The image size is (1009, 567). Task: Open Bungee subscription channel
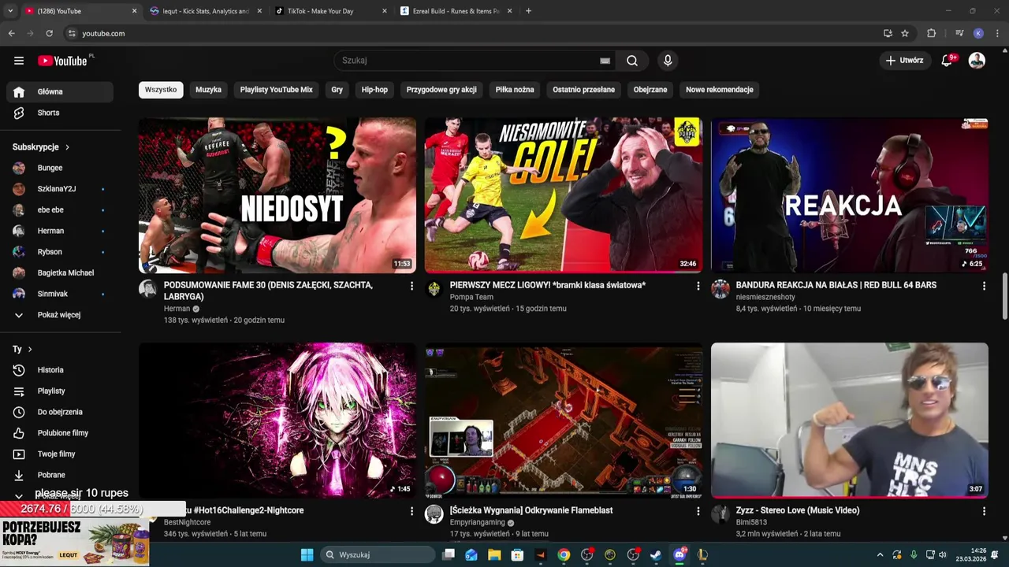point(60,168)
